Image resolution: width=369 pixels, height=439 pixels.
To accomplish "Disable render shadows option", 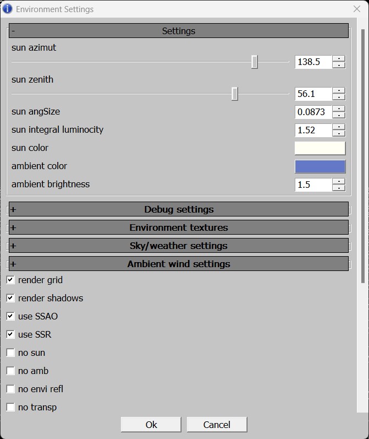I will coord(10,298).
